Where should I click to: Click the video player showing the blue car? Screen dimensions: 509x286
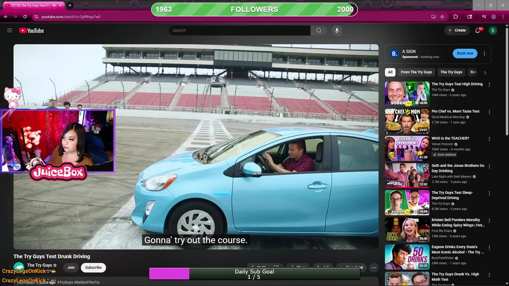(x=196, y=147)
